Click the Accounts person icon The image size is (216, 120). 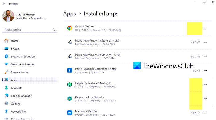pos(6,88)
